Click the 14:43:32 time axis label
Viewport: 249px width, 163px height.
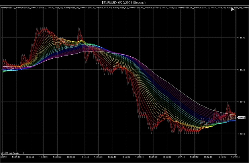pos(57,157)
